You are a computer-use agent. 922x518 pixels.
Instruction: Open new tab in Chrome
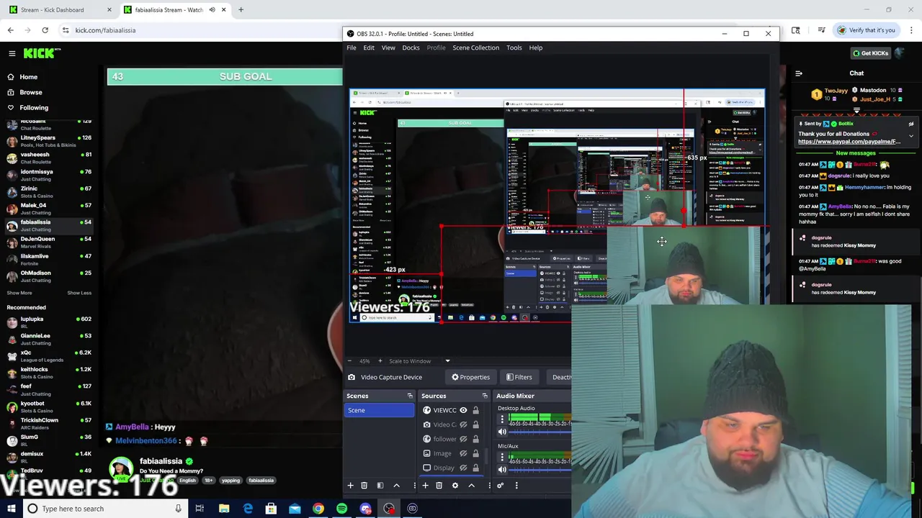[x=241, y=10]
